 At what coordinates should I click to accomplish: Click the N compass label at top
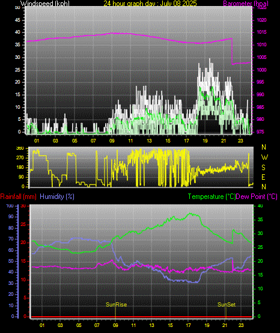pyautogui.click(x=264, y=147)
